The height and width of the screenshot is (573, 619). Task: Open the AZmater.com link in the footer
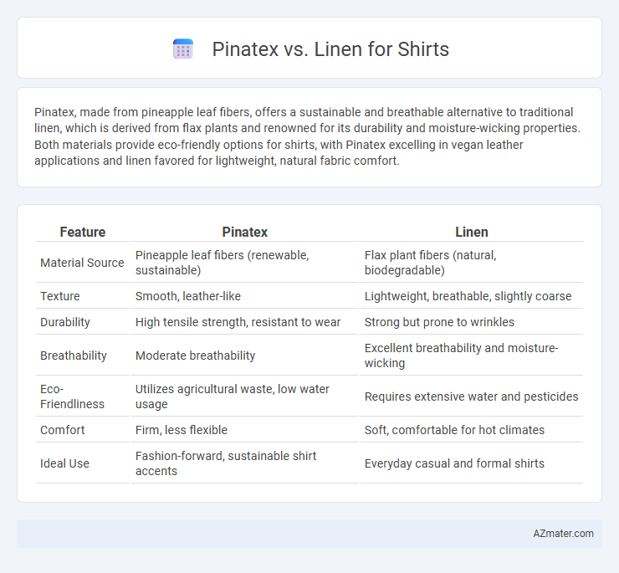pyautogui.click(x=563, y=534)
